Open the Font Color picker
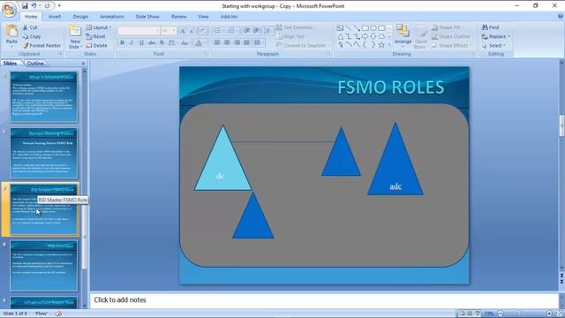The width and height of the screenshot is (565, 318). click(200, 43)
